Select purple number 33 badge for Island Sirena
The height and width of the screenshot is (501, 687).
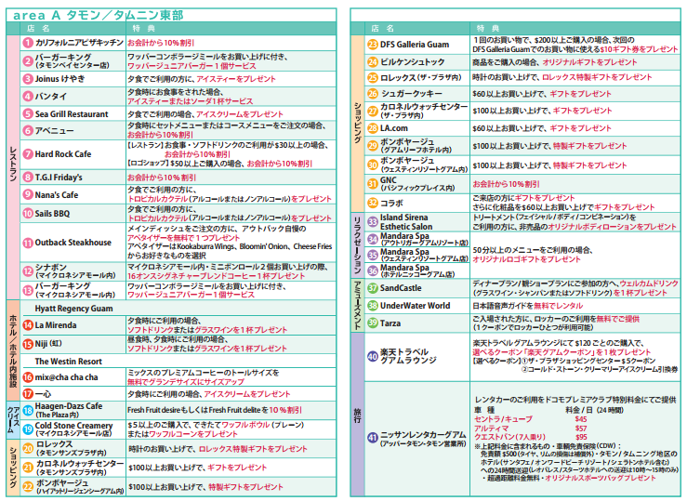[373, 221]
